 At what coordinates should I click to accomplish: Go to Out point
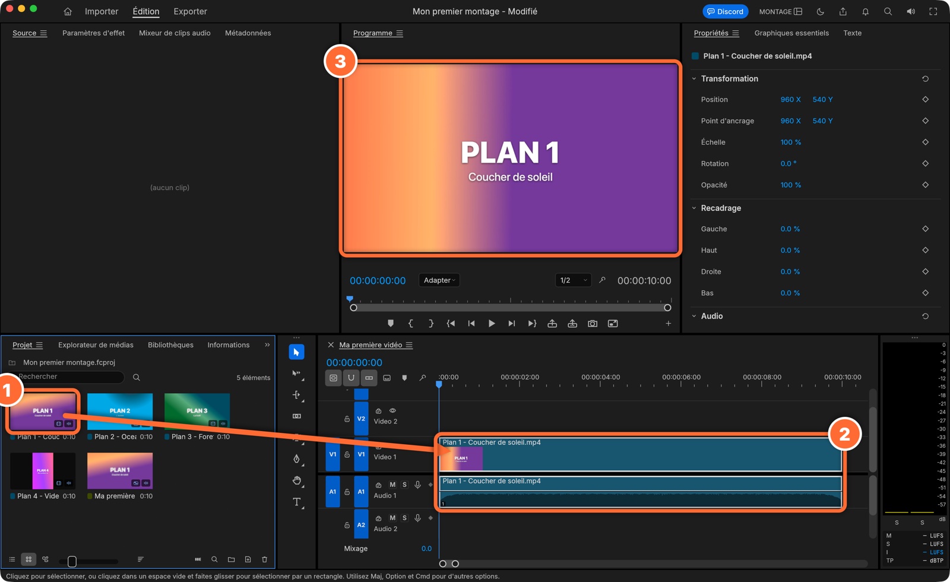pyautogui.click(x=531, y=324)
